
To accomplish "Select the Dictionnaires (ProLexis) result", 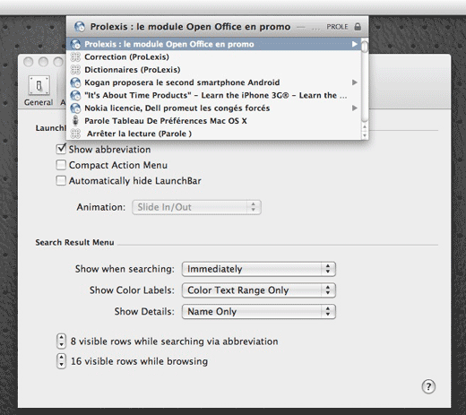I will (x=213, y=70).
